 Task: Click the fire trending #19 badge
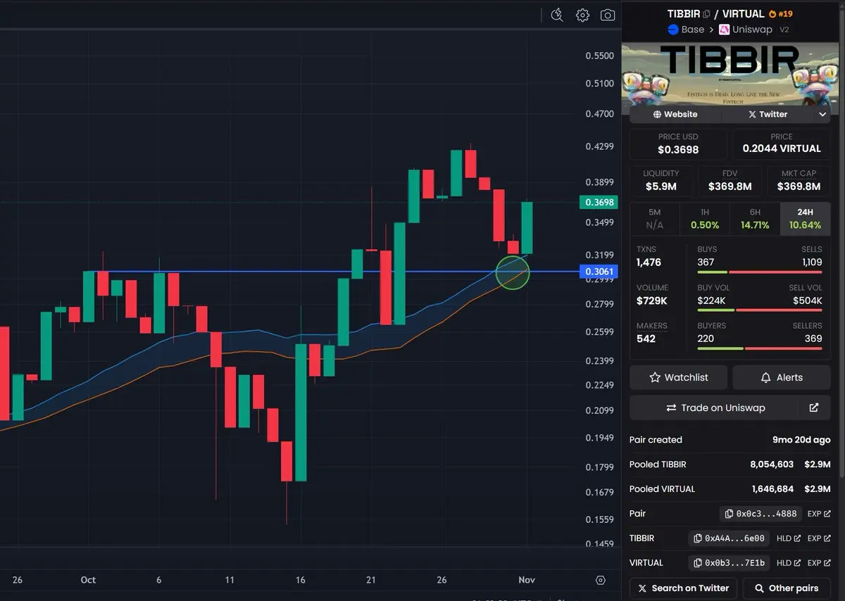coord(782,14)
